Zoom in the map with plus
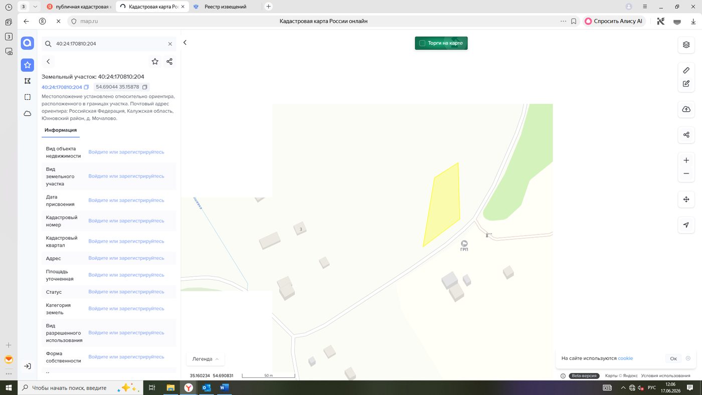Viewport: 702px width, 395px height. [x=686, y=160]
